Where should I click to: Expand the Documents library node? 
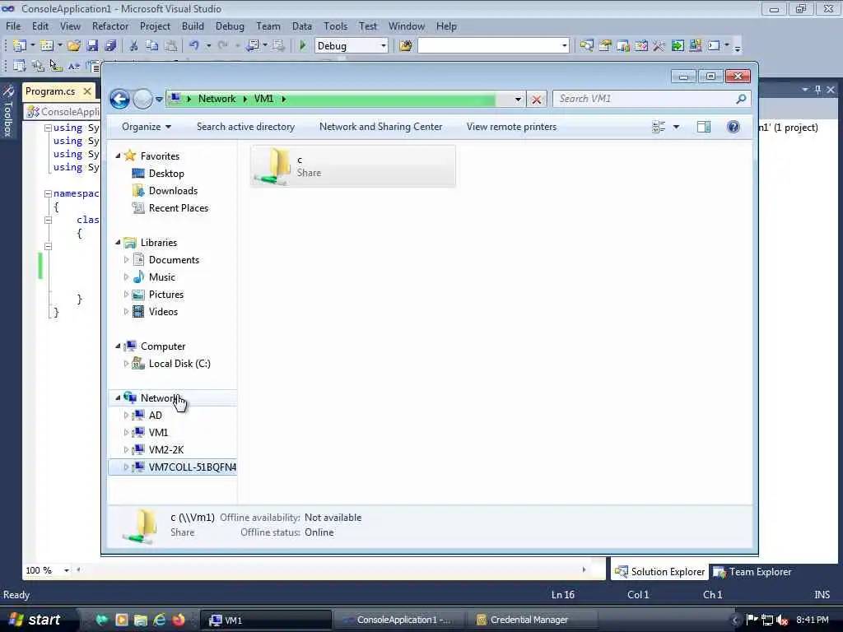click(x=126, y=260)
